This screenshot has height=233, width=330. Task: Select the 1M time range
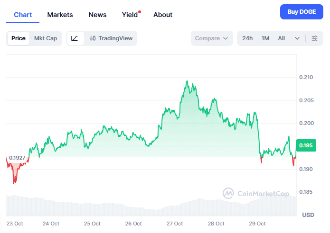coord(265,38)
